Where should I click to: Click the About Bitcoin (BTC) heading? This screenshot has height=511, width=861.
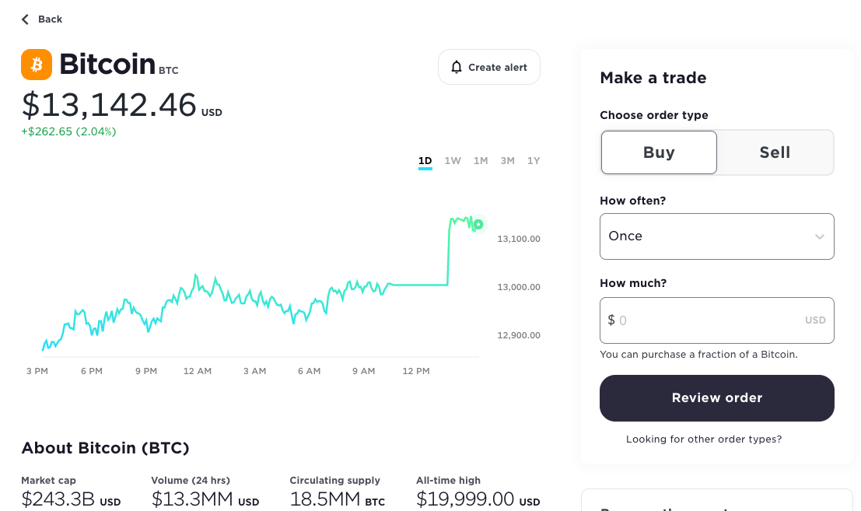[x=106, y=448]
